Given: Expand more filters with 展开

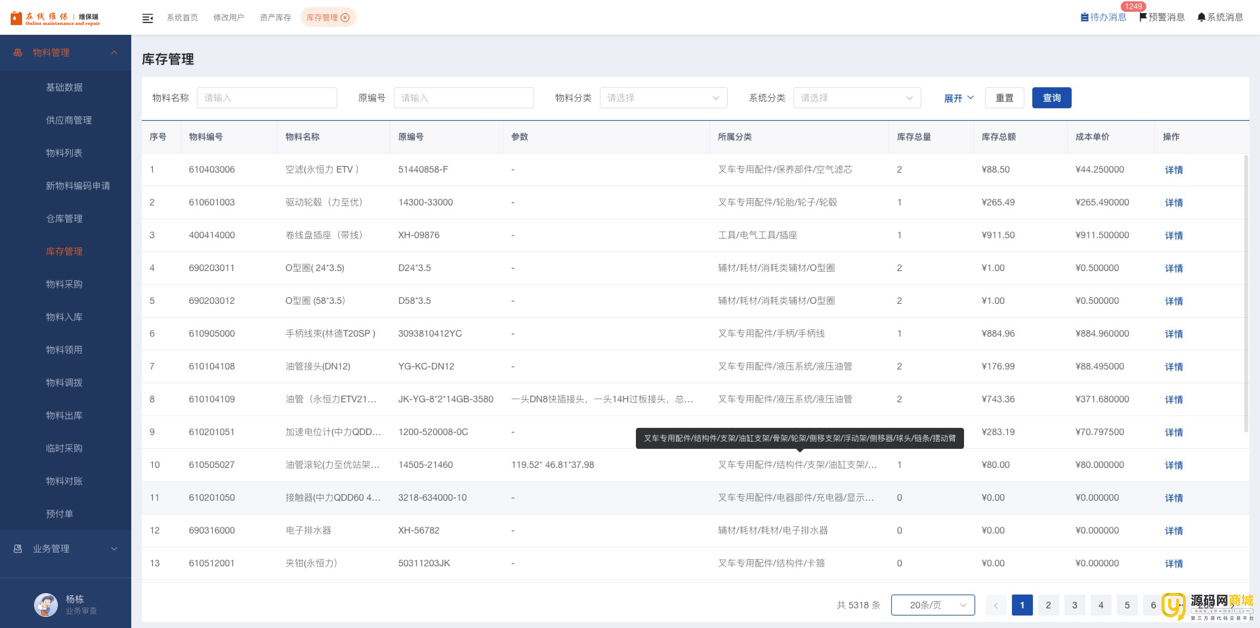Looking at the screenshot, I should (958, 98).
